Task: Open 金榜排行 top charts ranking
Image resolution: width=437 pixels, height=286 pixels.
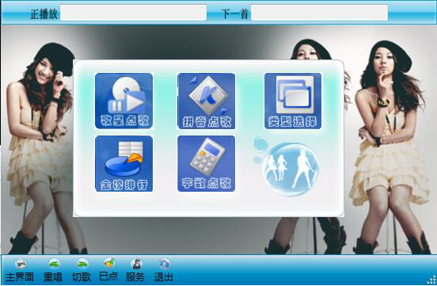Action: 123,164
